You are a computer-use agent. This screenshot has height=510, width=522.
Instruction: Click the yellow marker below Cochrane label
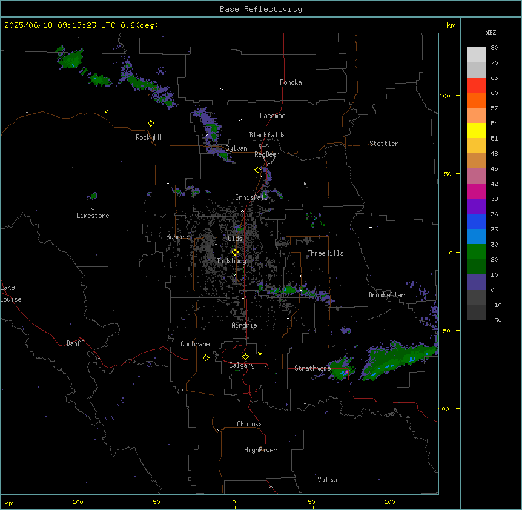tap(206, 357)
